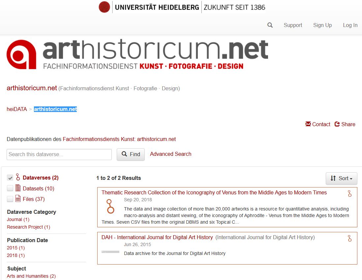
Task: Click the arthistoricum.net red logo emblem
Action: pyautogui.click(x=21, y=54)
